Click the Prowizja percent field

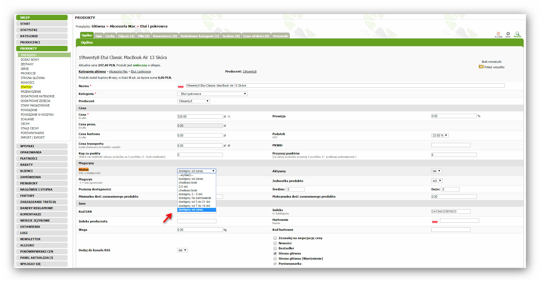click(x=454, y=116)
